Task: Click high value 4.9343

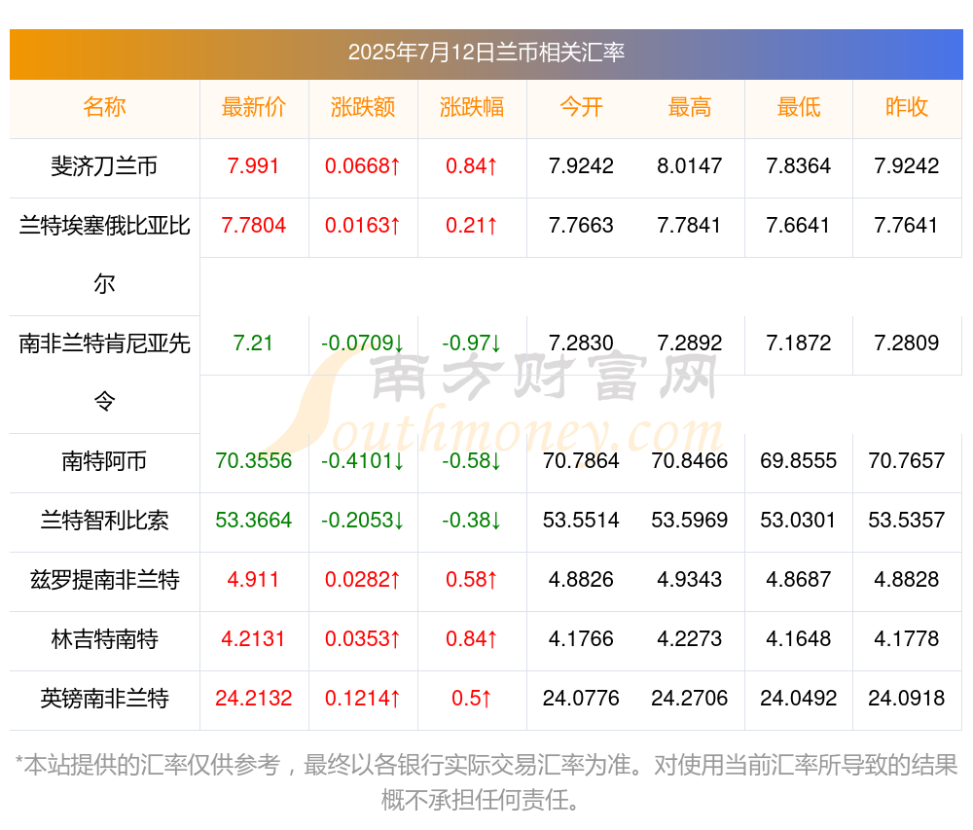Action: (690, 579)
